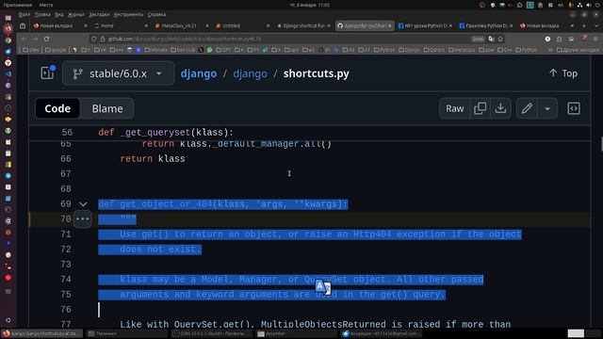Open the stable/6.0.x branch dropdown
603x339 pixels.
(x=118, y=73)
